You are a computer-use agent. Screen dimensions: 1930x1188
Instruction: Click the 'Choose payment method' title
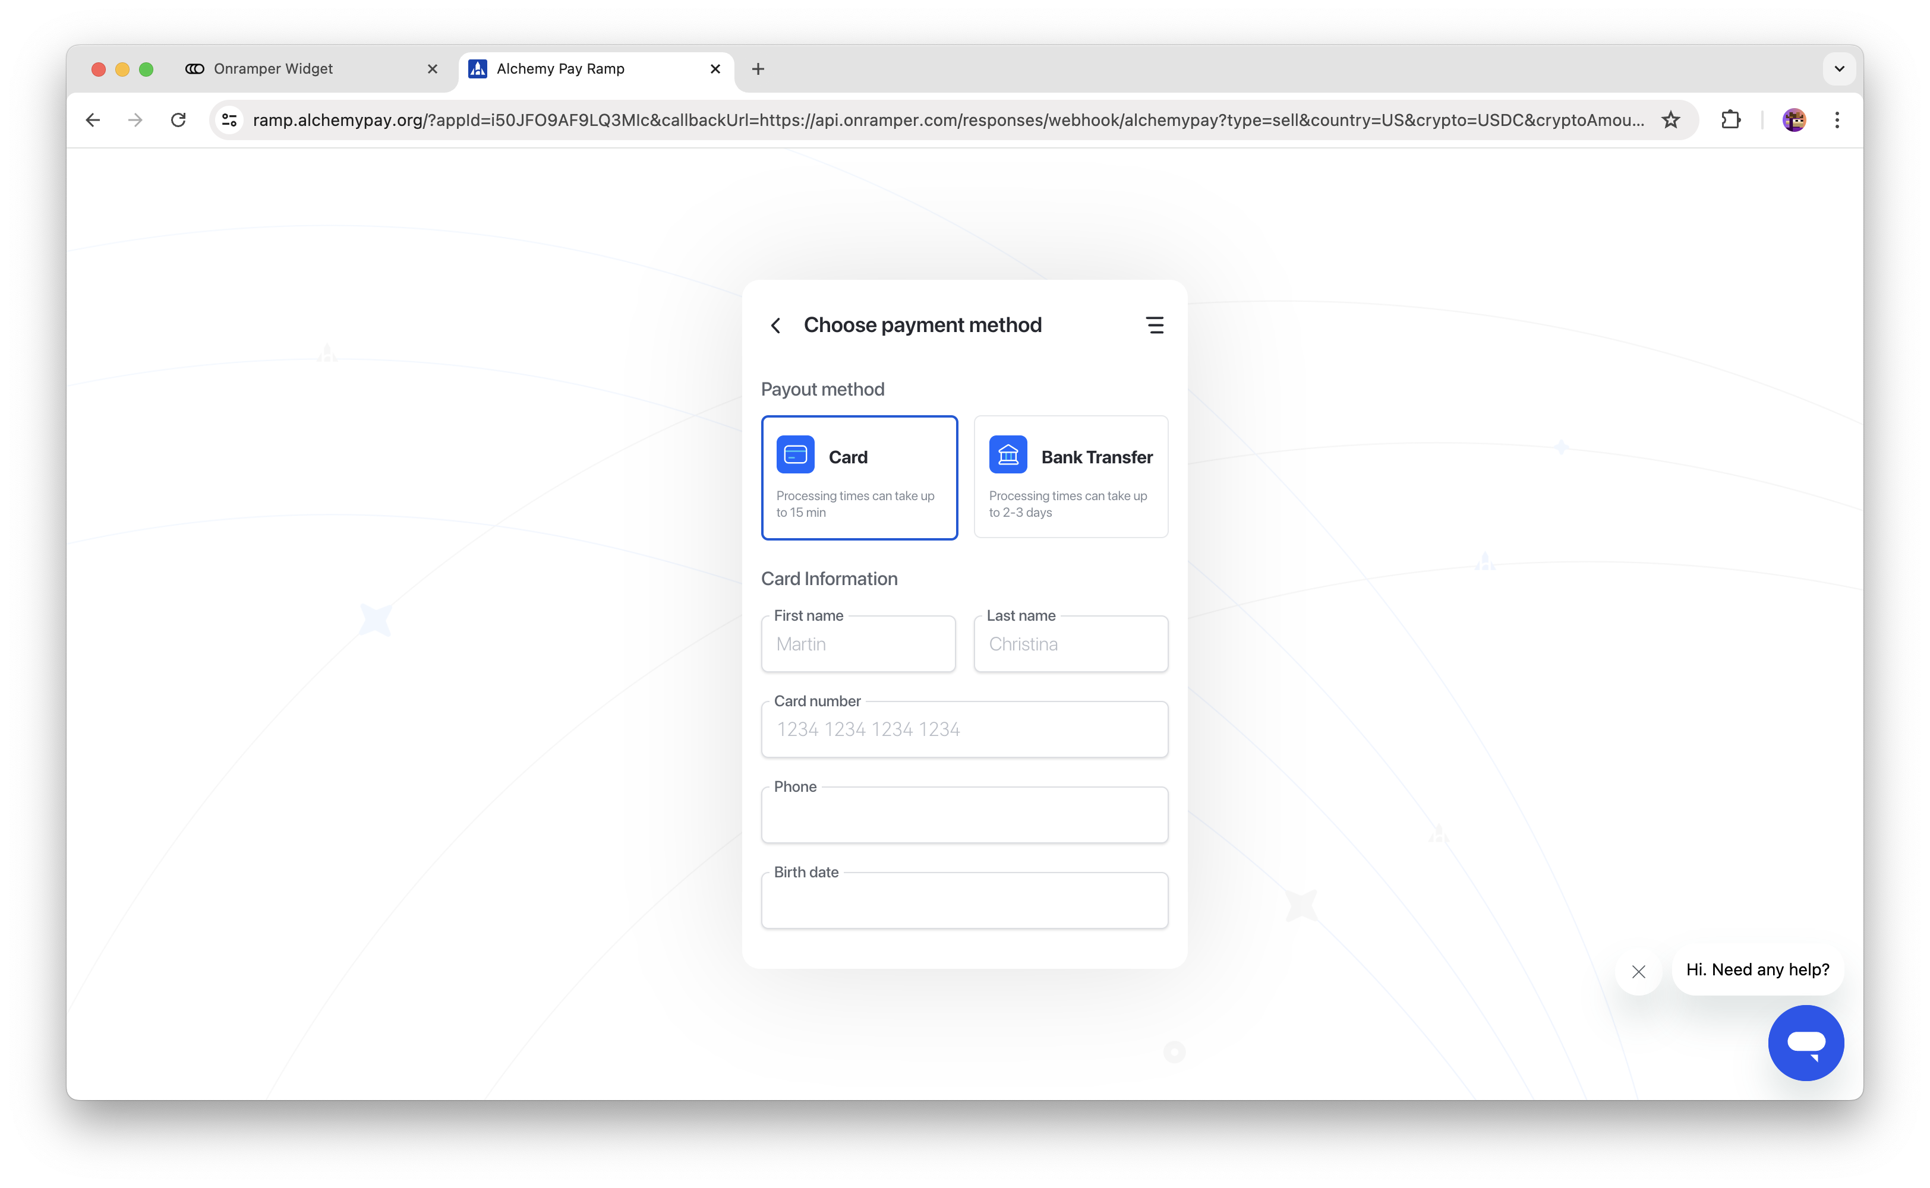point(923,326)
